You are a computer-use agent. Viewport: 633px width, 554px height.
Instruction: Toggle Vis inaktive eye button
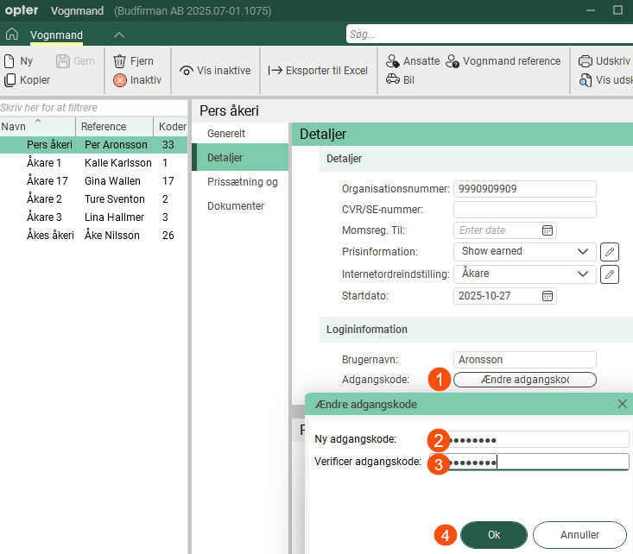187,71
